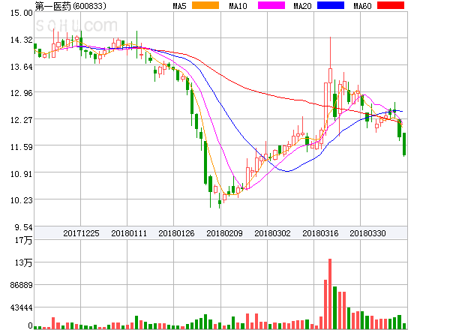Click the orange MA5 legend swatch
450x330 pixels.
[x=205, y=5]
